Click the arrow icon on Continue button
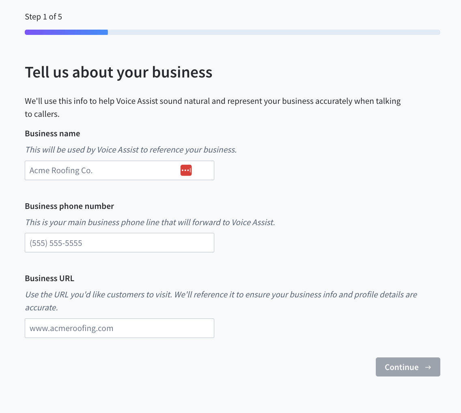The image size is (461, 413). pos(428,367)
